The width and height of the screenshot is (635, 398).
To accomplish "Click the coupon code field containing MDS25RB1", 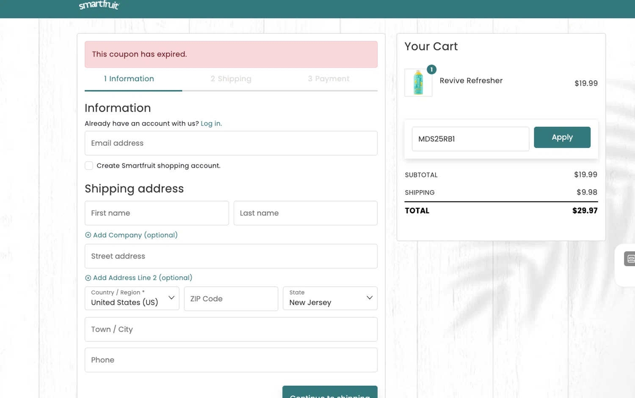I will pos(470,139).
